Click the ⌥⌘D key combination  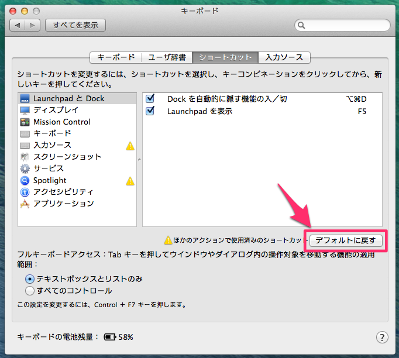[356, 99]
